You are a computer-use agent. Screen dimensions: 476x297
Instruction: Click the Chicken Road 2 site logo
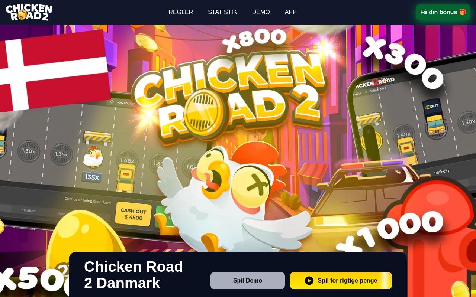coord(29,12)
